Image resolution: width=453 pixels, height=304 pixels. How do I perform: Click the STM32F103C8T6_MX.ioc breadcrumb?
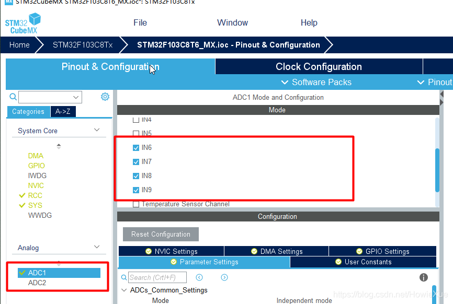click(229, 45)
